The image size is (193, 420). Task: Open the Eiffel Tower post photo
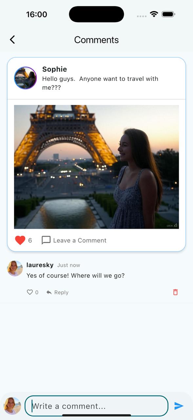click(96, 167)
